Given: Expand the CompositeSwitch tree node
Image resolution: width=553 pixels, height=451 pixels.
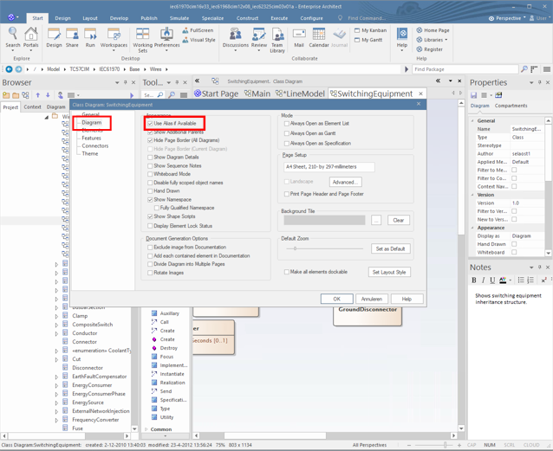Looking at the screenshot, I should pyautogui.click(x=56, y=325).
